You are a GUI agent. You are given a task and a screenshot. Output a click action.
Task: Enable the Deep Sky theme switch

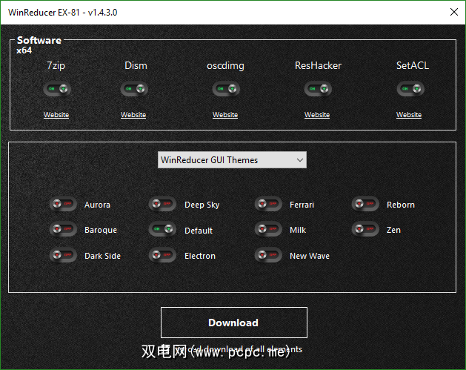point(162,204)
